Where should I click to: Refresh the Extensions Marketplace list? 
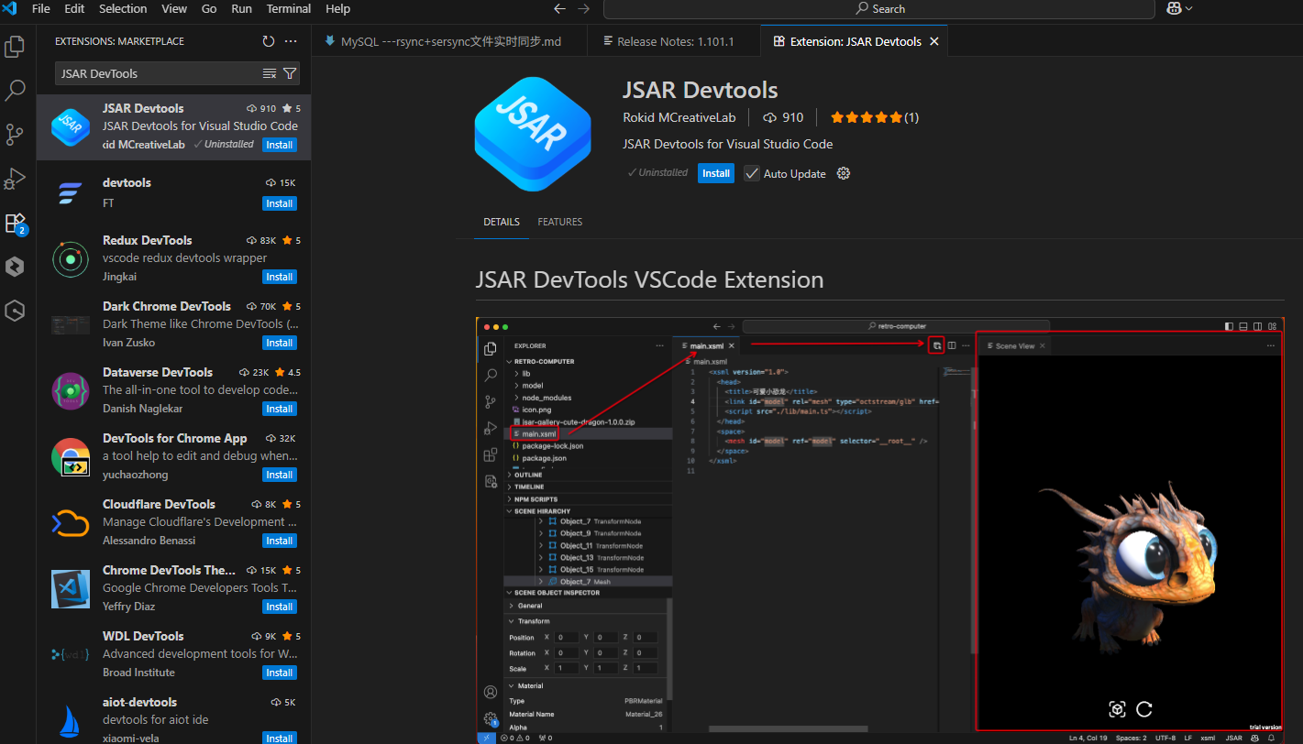pos(268,41)
